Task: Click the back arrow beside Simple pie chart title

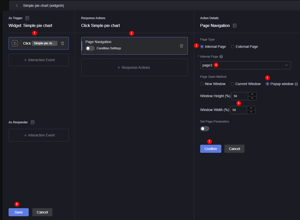Action: coord(17,6)
